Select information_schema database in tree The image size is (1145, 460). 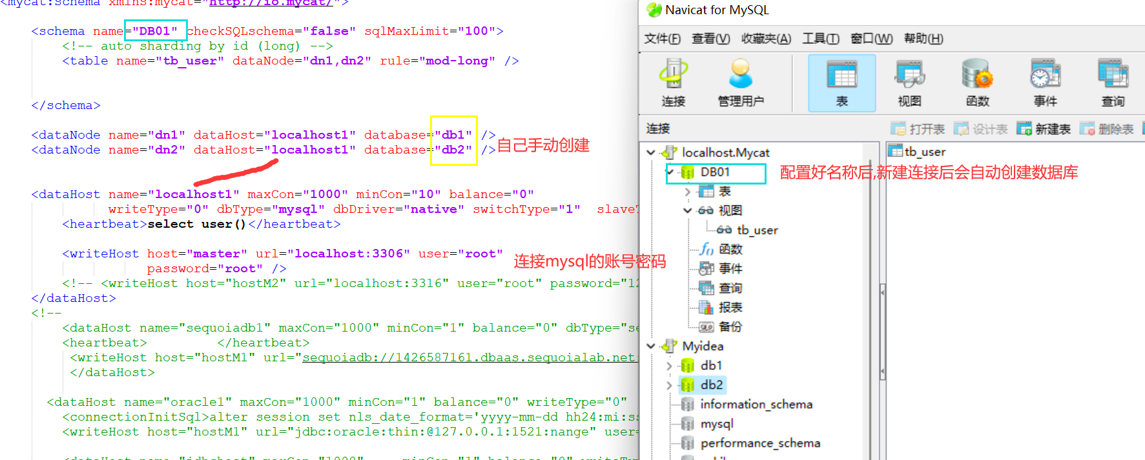coord(756,405)
